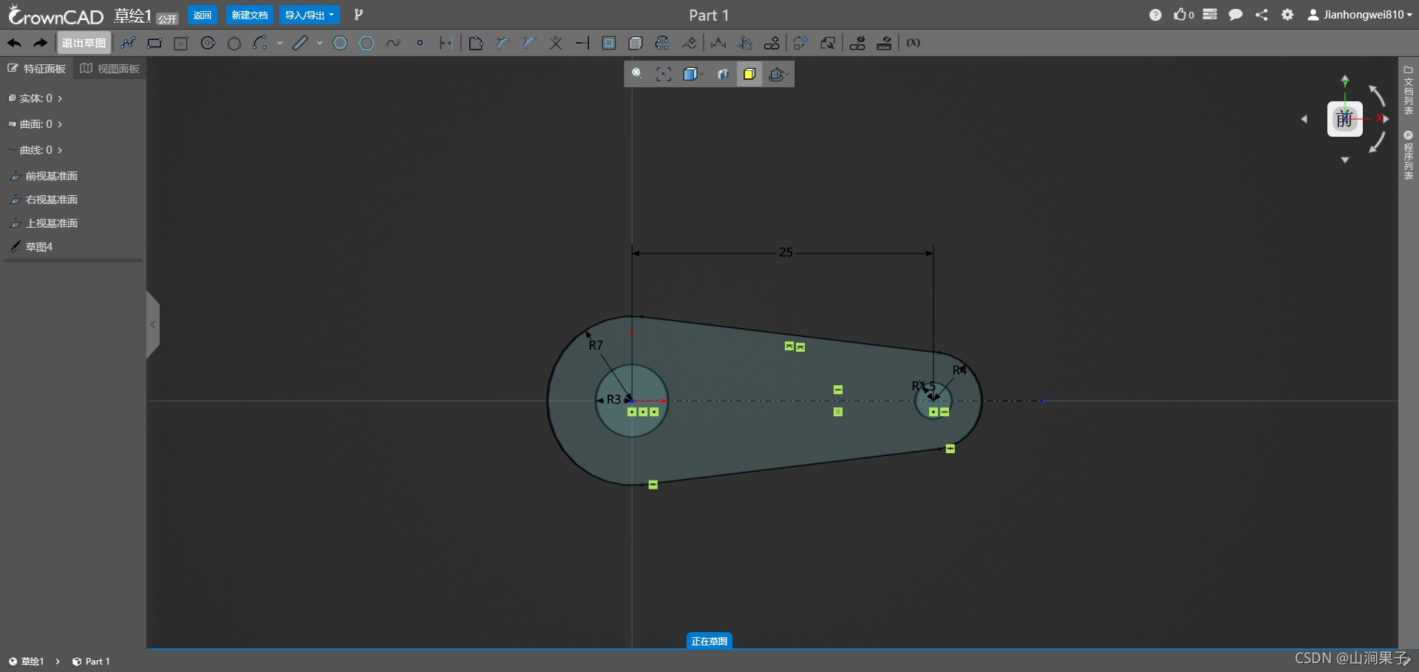This screenshot has height=672, width=1419.
Task: Click the 草绘1 breadcrumb link
Action: click(x=27, y=662)
